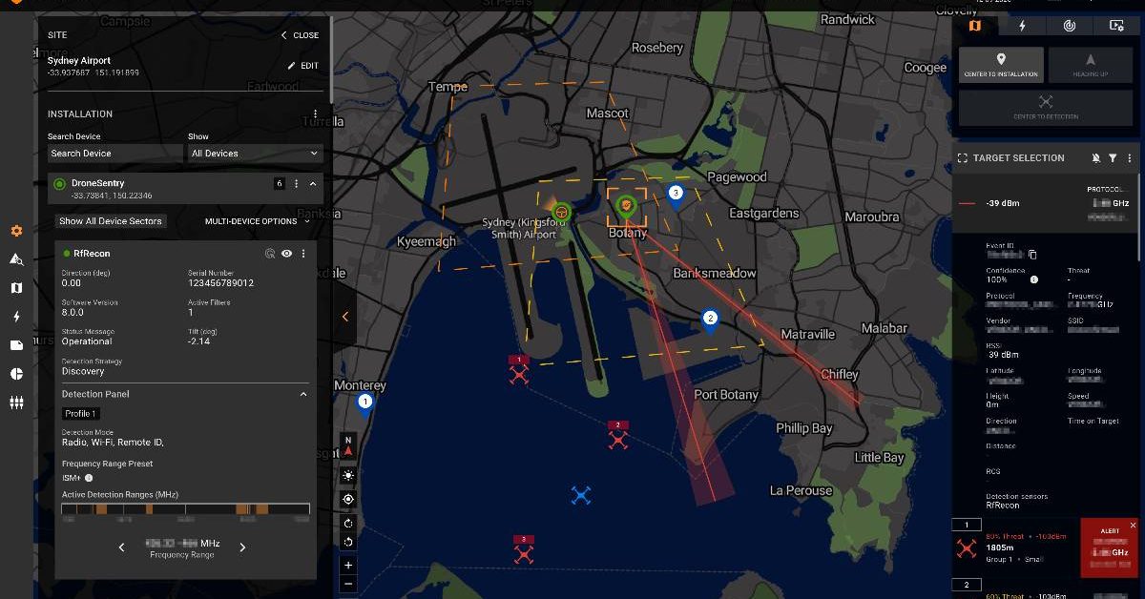The width and height of the screenshot is (1145, 599).
Task: Collapse side panel with orange arrow
Action: point(345,316)
